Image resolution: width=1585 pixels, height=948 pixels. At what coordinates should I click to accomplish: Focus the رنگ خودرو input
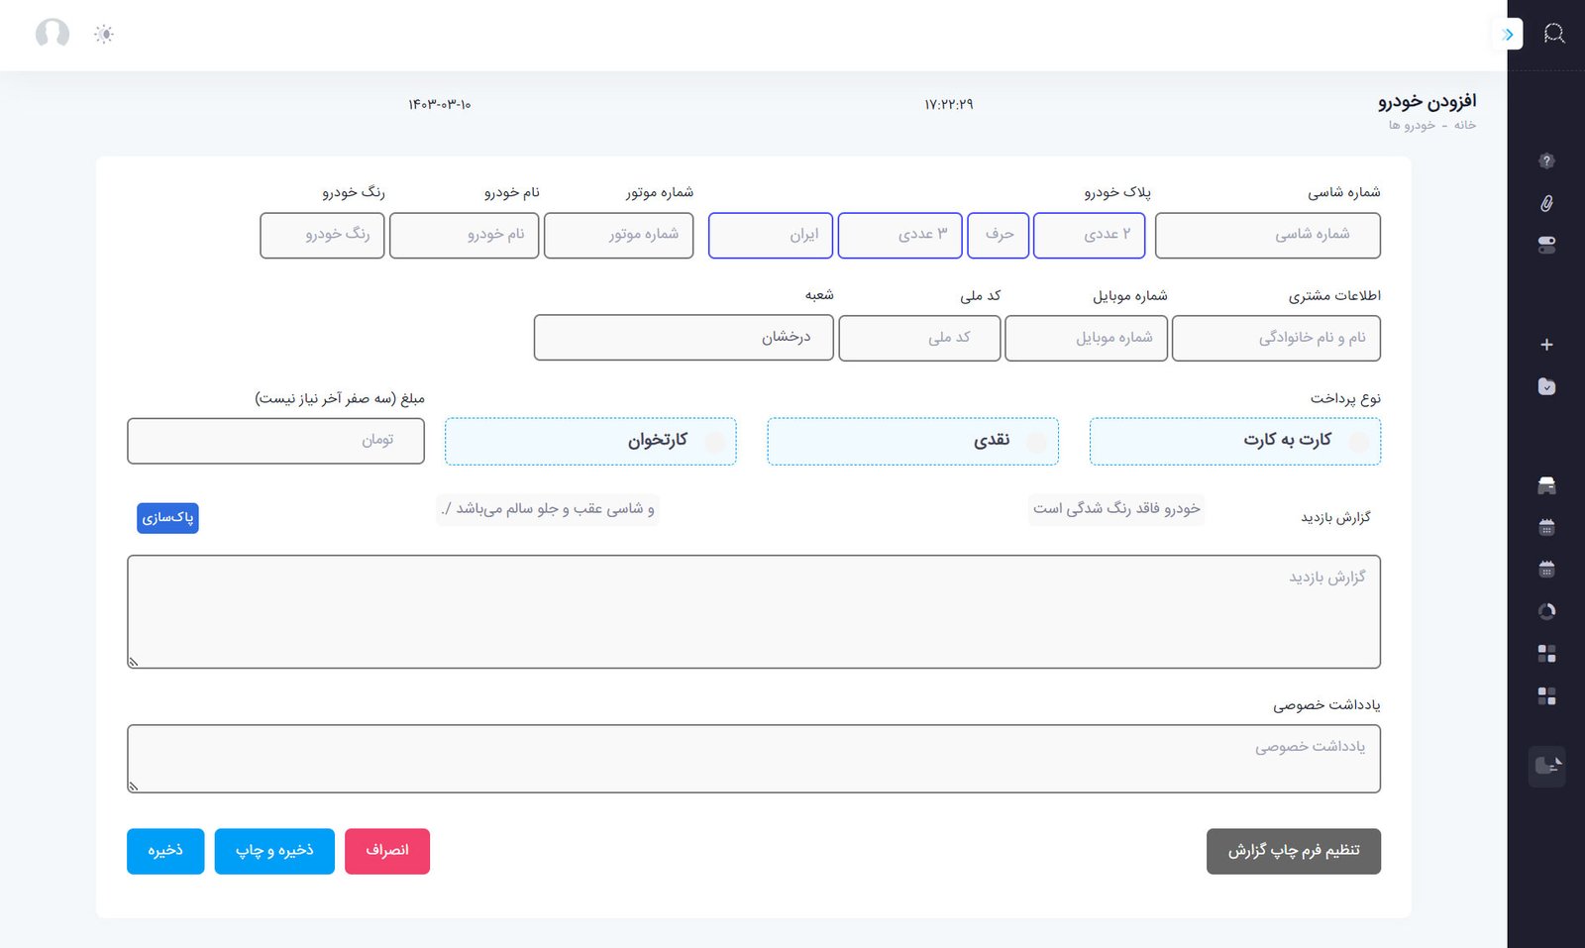[322, 235]
